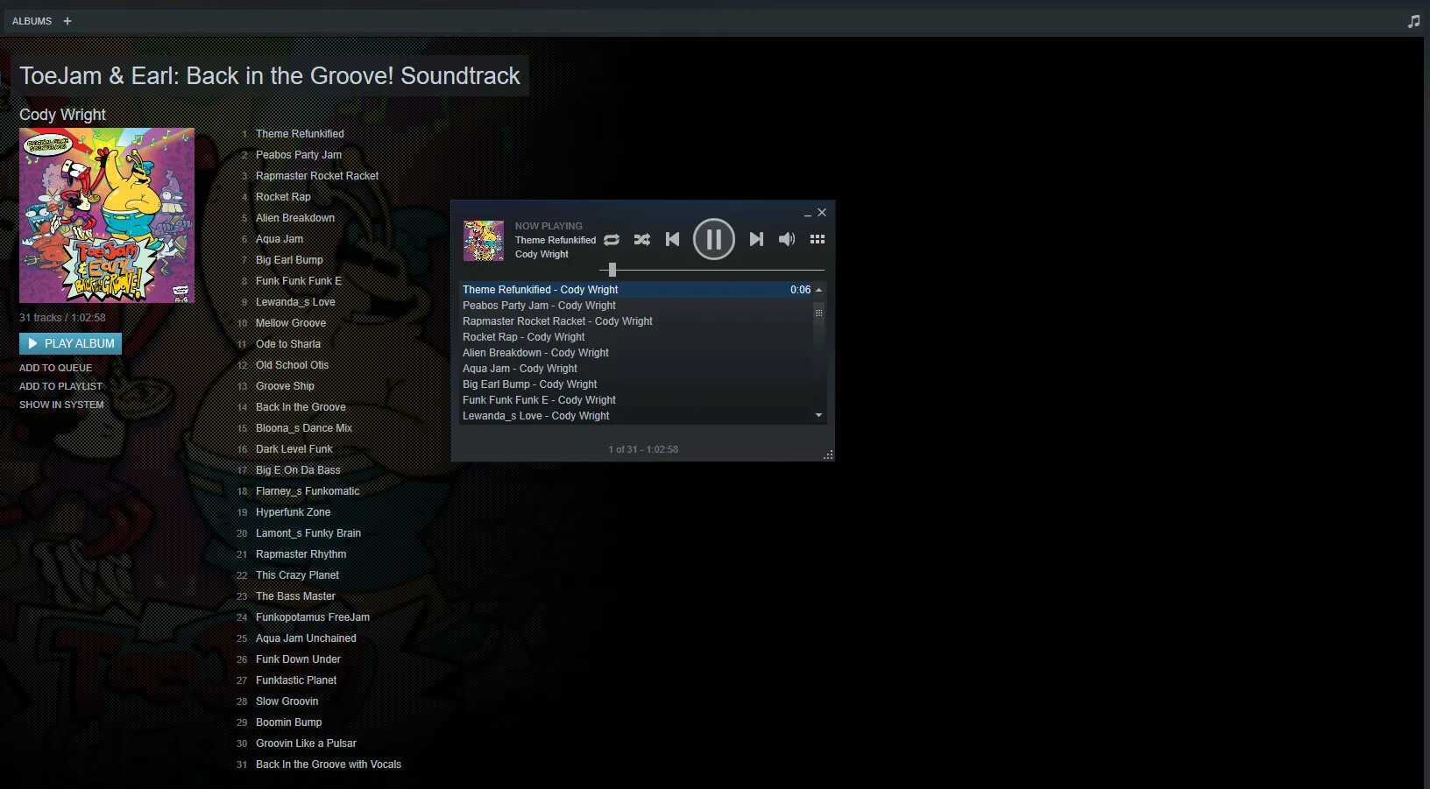Pause the current song
Screen dimensions: 1430x789
(714, 239)
